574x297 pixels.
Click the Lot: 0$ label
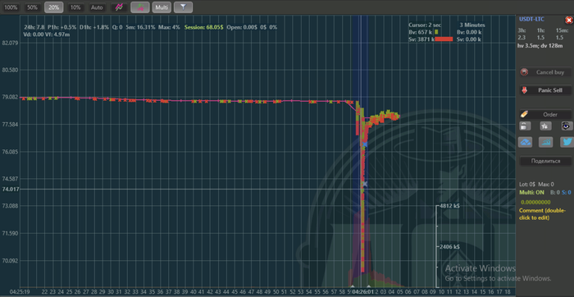527,185
